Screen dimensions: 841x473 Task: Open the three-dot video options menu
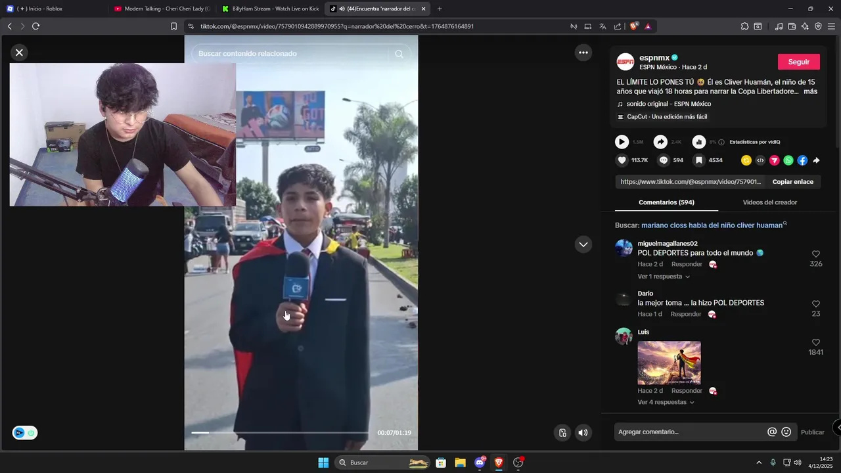[x=583, y=53]
